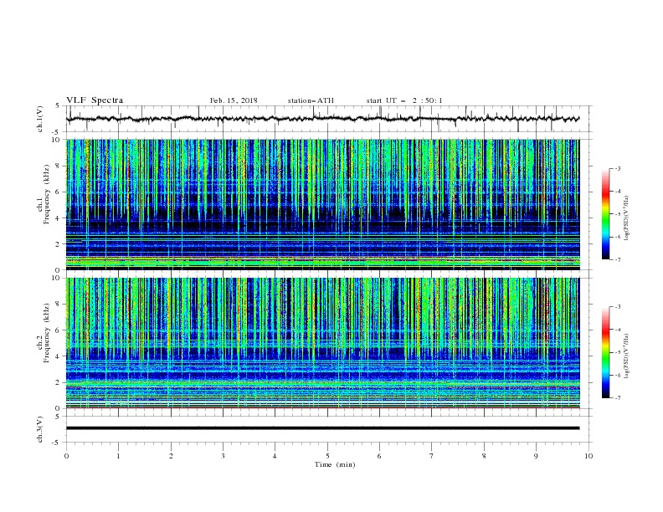Click time axis tick label '8'
The width and height of the screenshot is (663, 512).
click(x=484, y=456)
